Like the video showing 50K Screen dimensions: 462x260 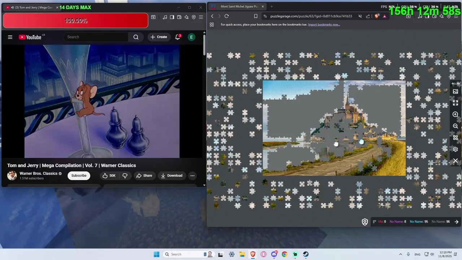(x=109, y=175)
